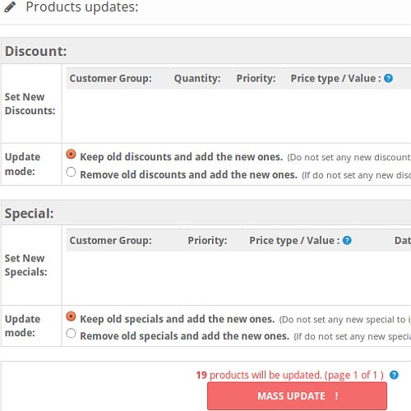The width and height of the screenshot is (411, 411).
Task: Click Priority column header in Discount table
Action: pos(256,78)
